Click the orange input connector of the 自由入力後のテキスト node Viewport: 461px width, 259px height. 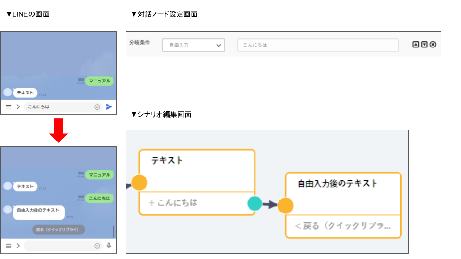point(285,205)
